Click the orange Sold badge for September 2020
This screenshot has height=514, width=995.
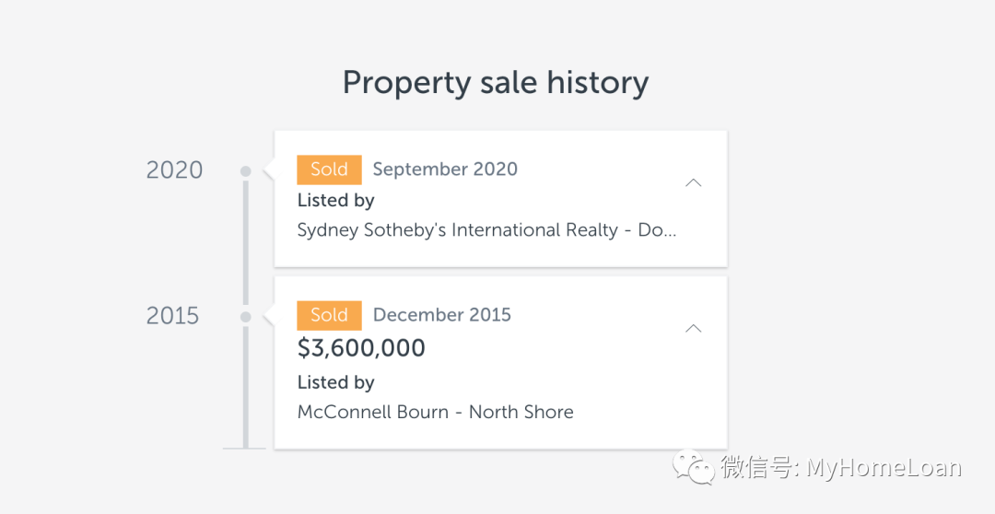point(329,169)
